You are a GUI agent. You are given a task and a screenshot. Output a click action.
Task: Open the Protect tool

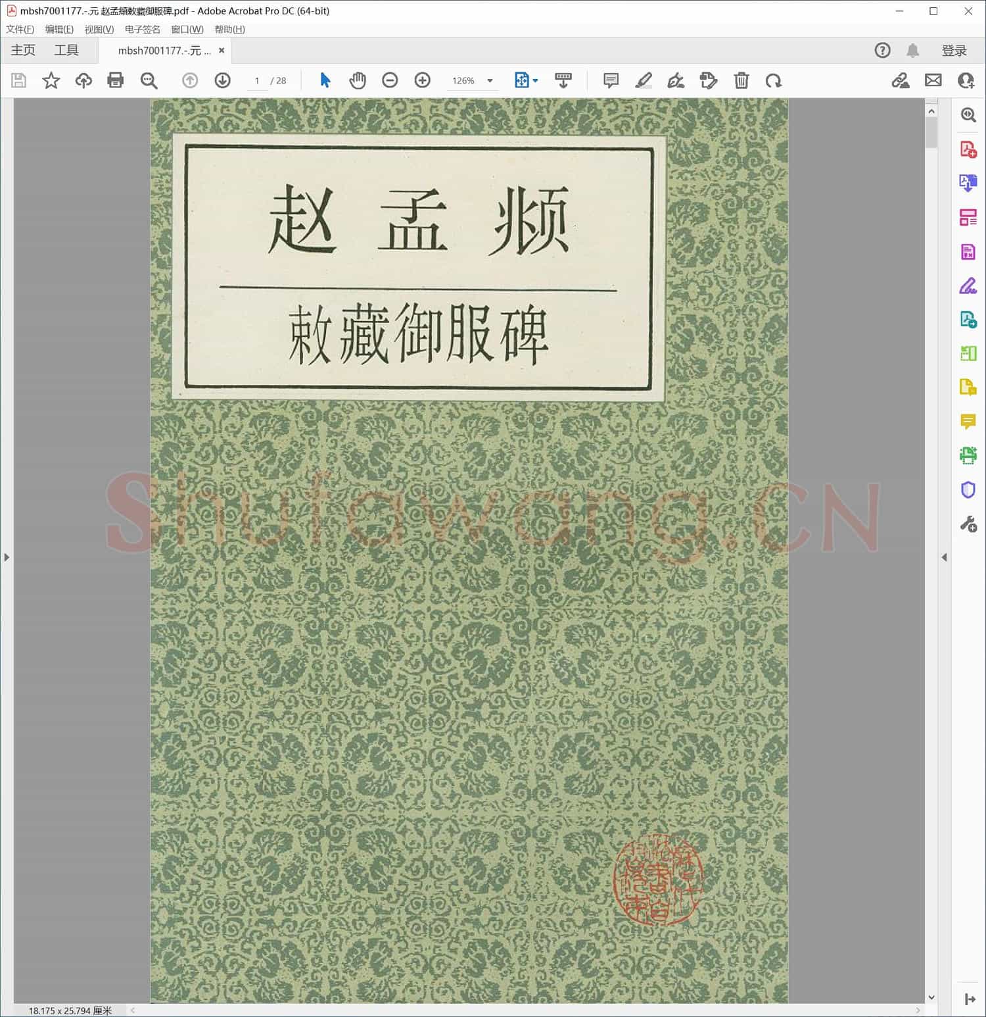(x=968, y=489)
